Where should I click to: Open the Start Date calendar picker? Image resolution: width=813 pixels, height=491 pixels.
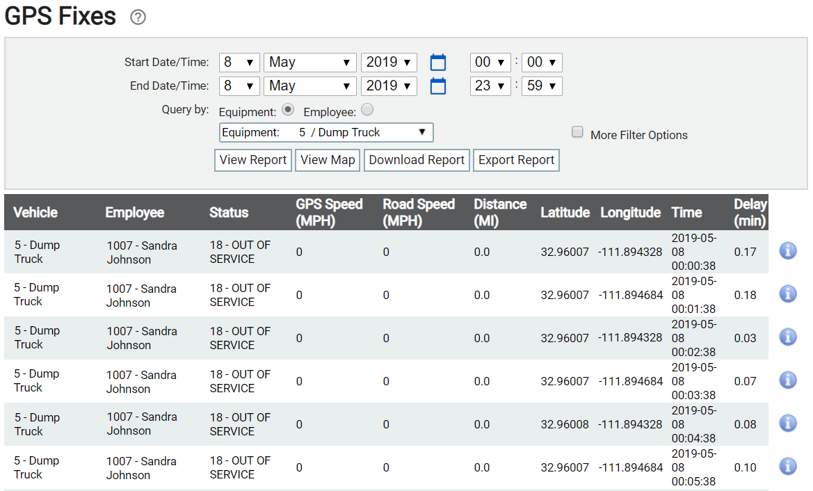coord(438,62)
